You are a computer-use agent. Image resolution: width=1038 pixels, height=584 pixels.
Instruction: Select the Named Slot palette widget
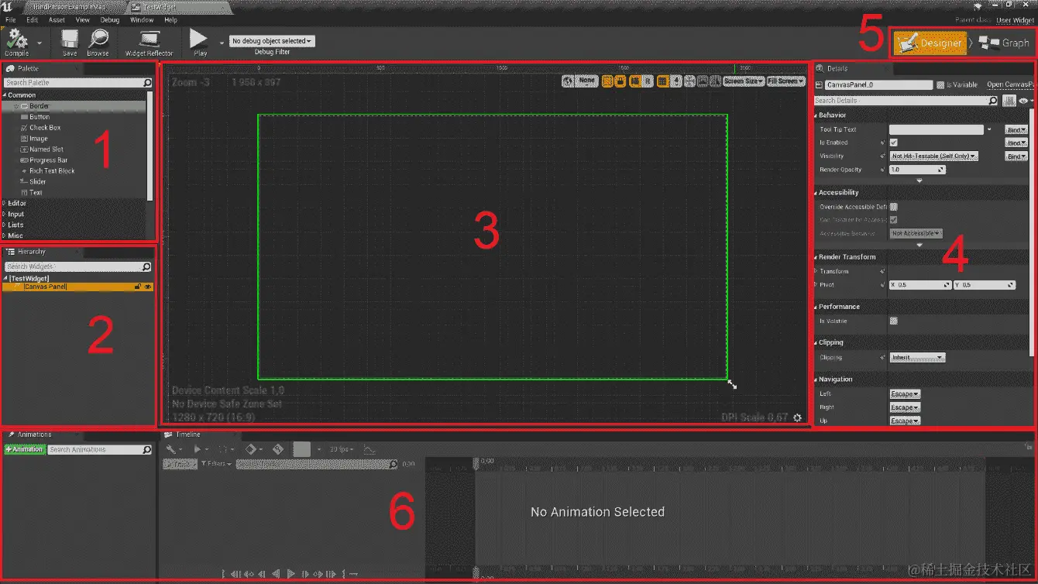click(46, 149)
